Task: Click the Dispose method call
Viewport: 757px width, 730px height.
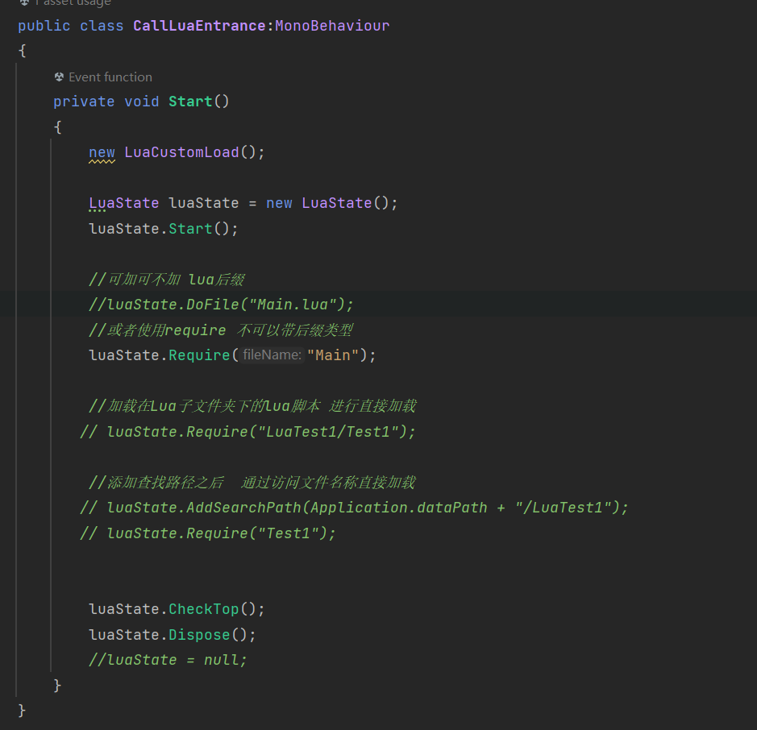Action: 199,635
